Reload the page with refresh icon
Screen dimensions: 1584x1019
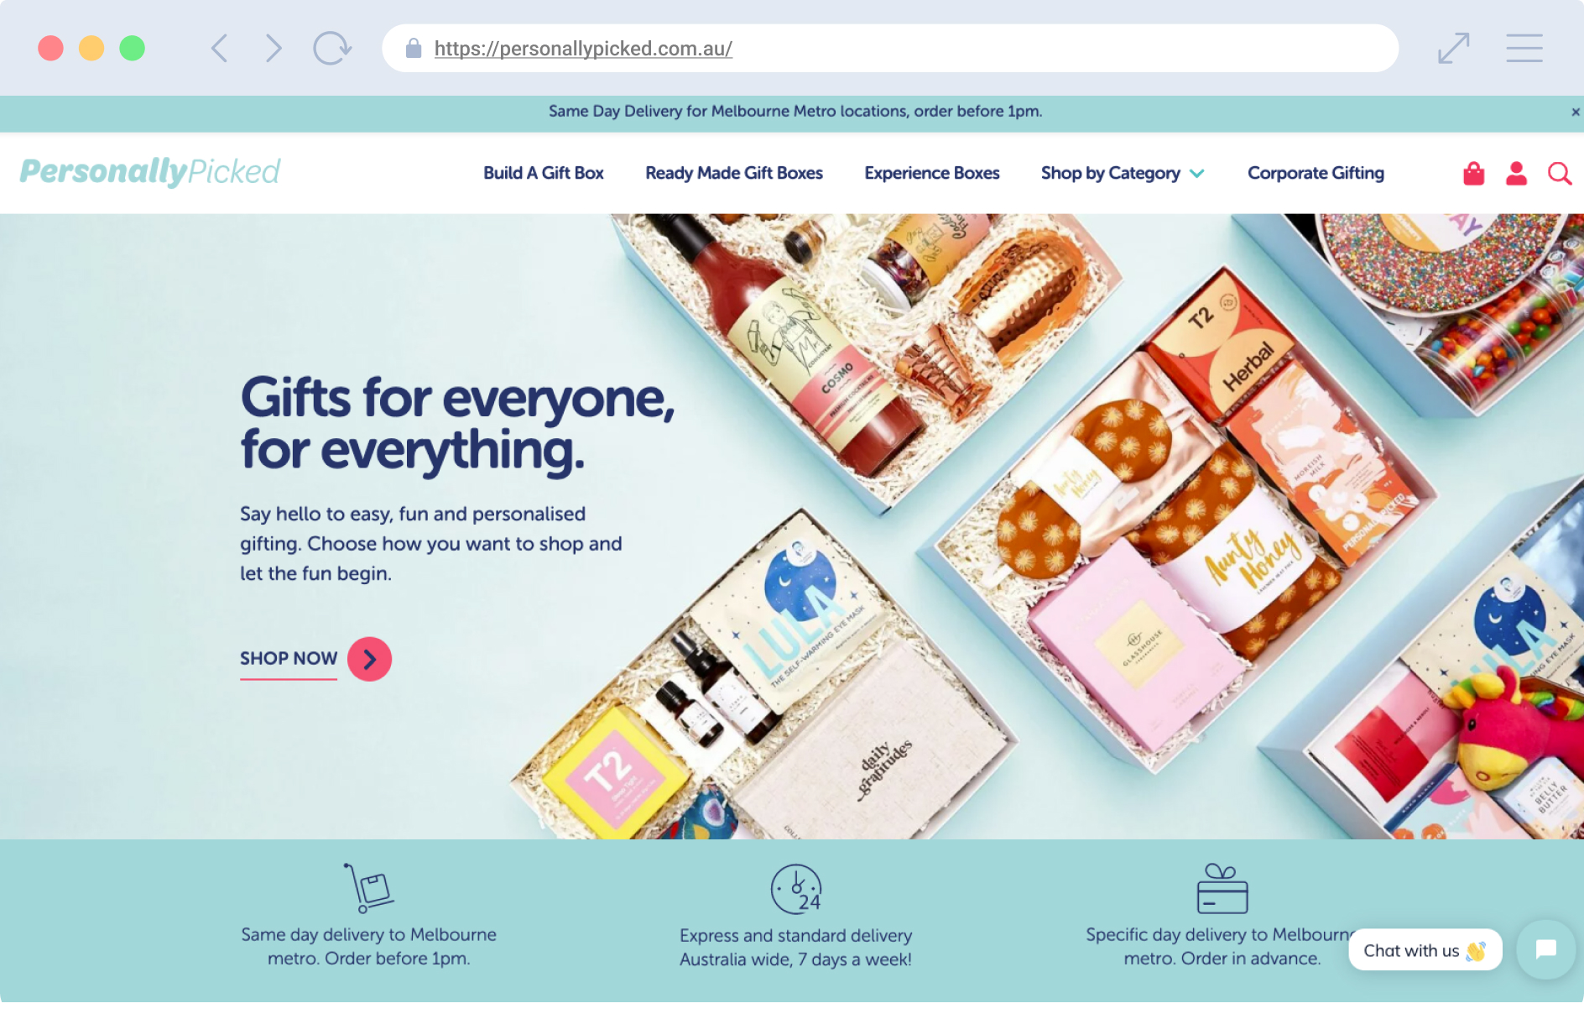[332, 48]
